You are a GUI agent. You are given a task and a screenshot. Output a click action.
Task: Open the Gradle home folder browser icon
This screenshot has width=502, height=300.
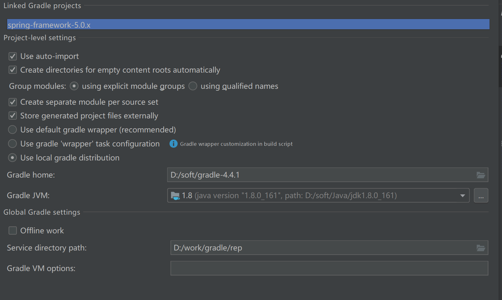click(x=480, y=175)
